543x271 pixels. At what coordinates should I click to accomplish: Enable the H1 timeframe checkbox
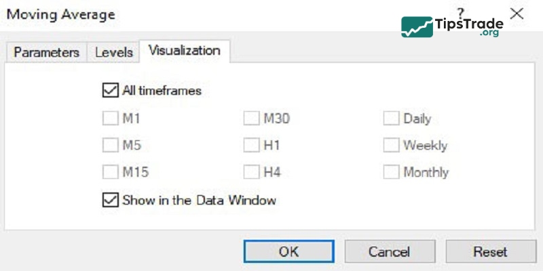pyautogui.click(x=251, y=145)
